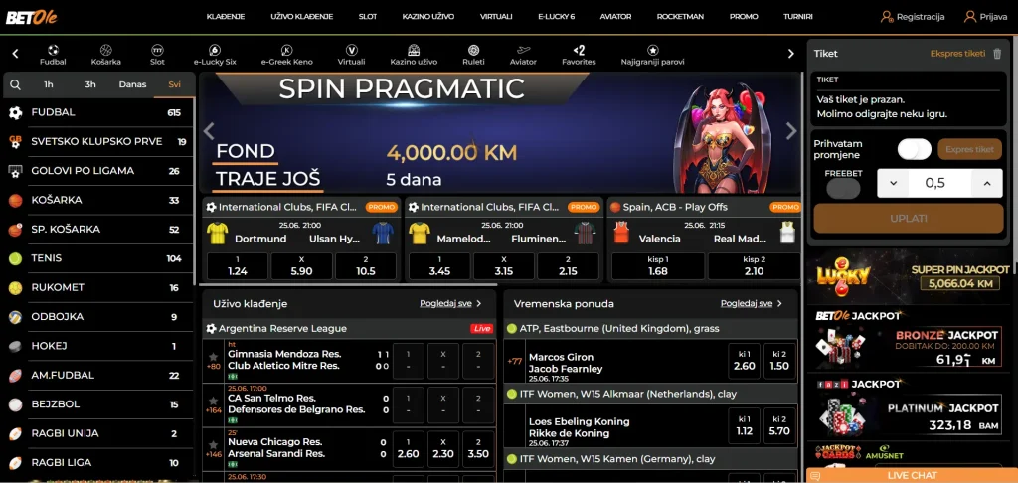Open the search magnifier in the sports sidebar

tap(16, 84)
